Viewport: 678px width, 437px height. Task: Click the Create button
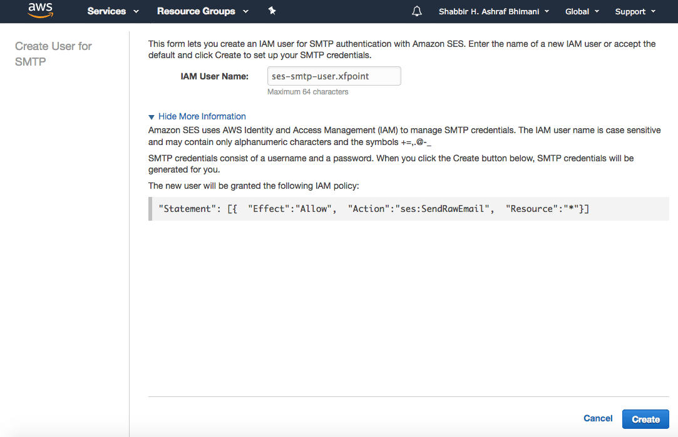point(645,419)
